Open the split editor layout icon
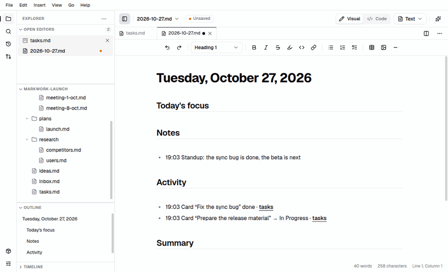Screen dimensions: 448x272 click(426, 34)
